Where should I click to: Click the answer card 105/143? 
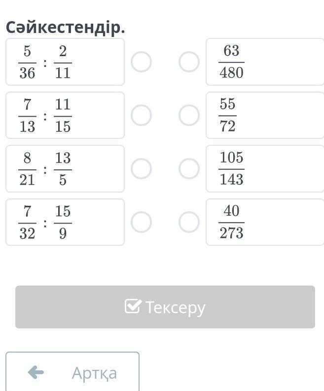tap(264, 168)
